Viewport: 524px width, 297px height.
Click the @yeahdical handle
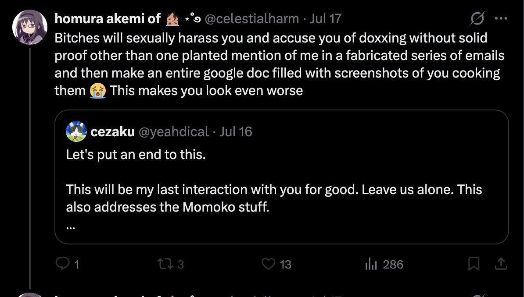click(173, 132)
